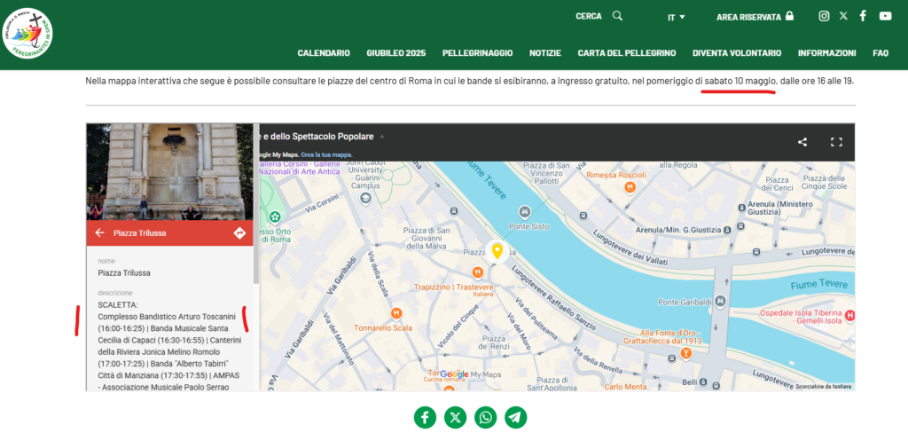Click 'Complesso Bandistico Arturo Toscanini' line
908x441 pixels.
(x=166, y=317)
